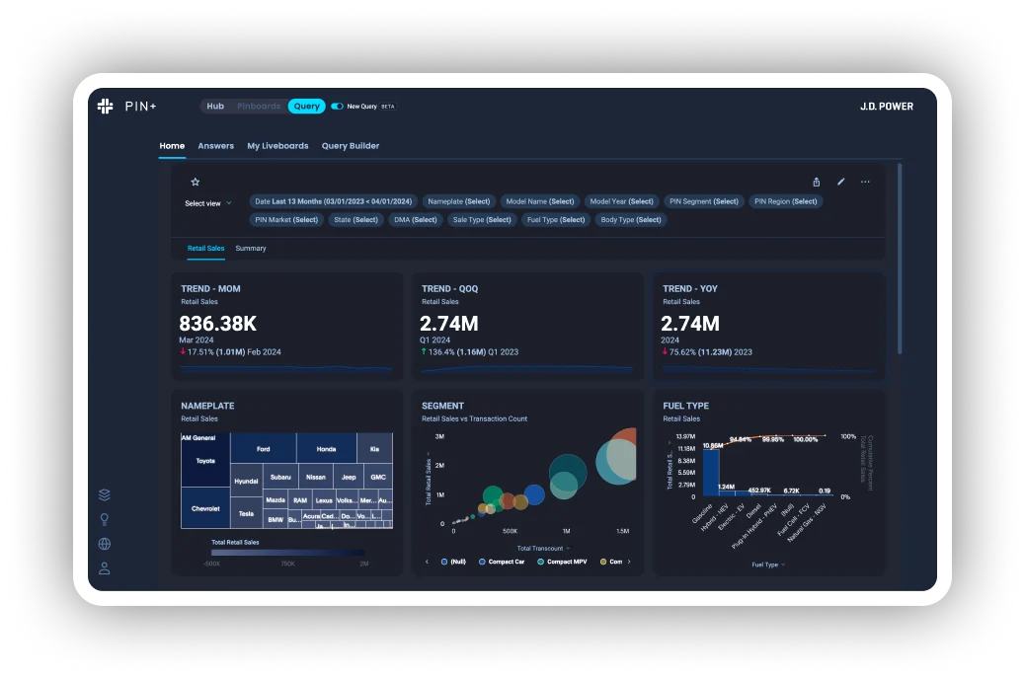Click the lightbulb icon in the sidebar
This screenshot has width=1025, height=679.
(105, 519)
